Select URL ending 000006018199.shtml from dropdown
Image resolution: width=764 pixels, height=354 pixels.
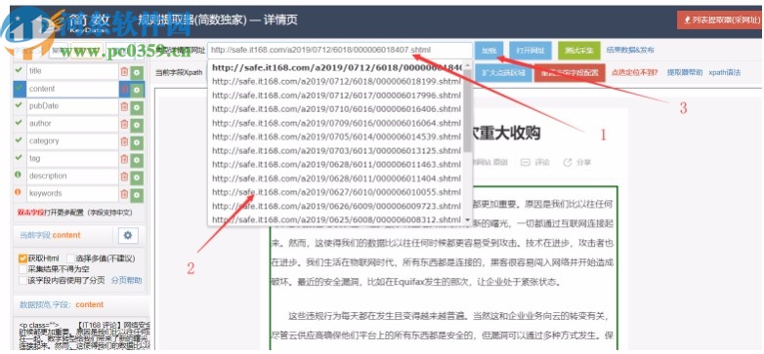[336, 81]
